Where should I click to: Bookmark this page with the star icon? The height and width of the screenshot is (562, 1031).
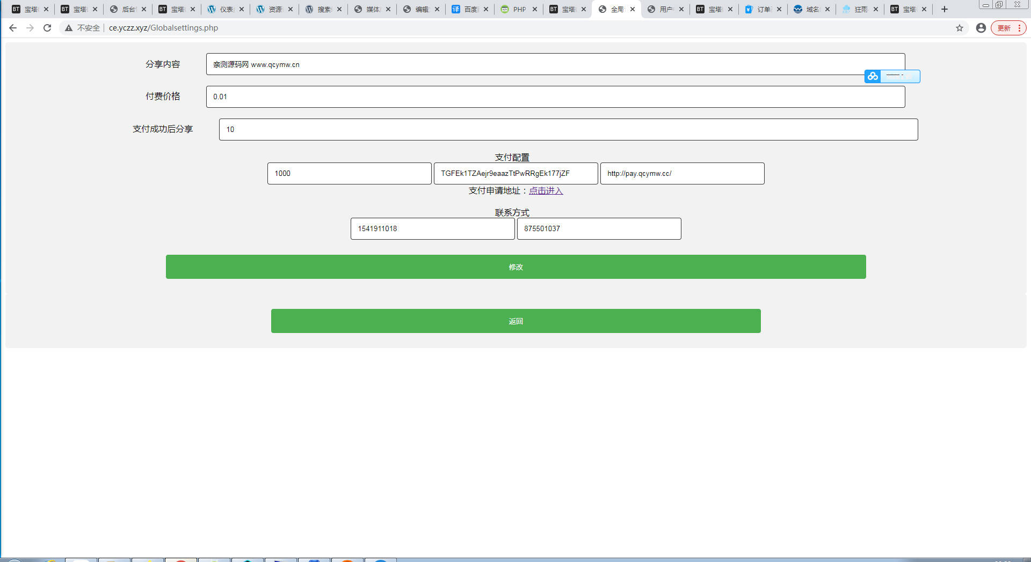coord(960,28)
